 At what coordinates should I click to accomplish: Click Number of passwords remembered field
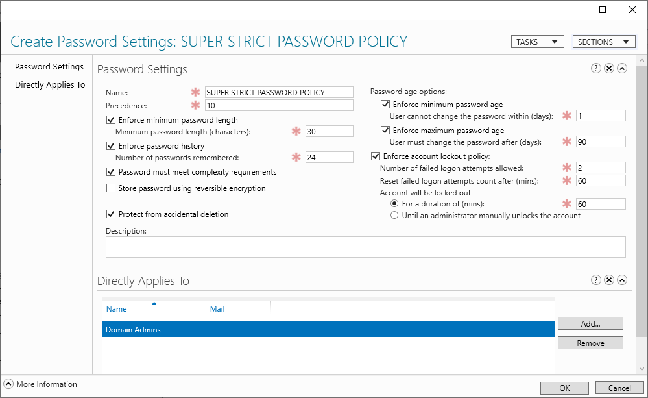tap(330, 157)
